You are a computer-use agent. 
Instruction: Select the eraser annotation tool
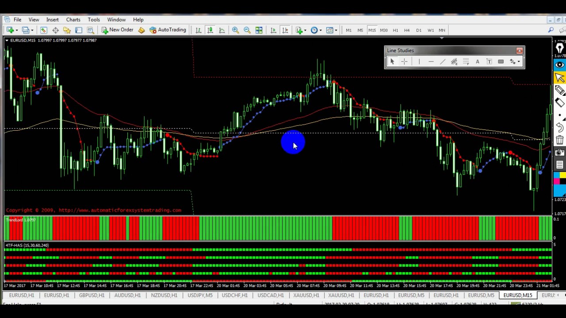[x=559, y=103]
